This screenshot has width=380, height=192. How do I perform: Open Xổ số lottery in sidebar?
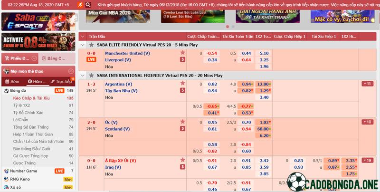coord(16,187)
